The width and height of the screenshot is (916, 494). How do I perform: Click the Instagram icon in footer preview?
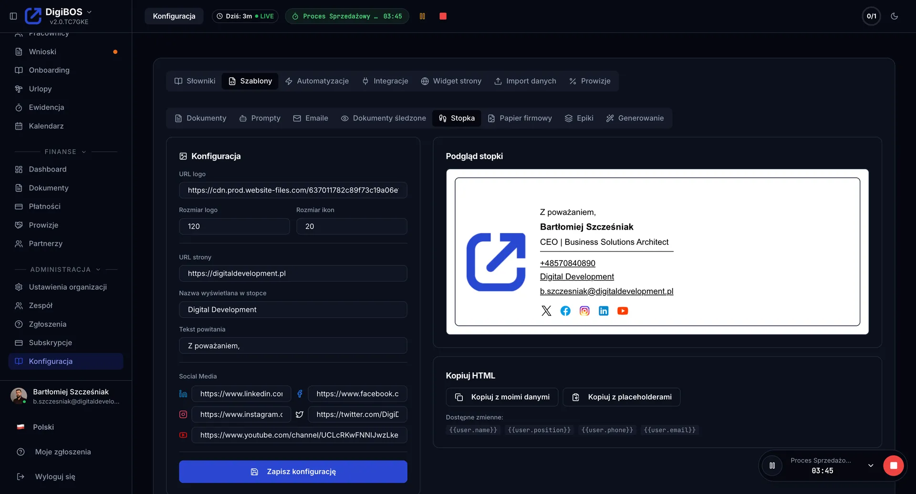[584, 311]
